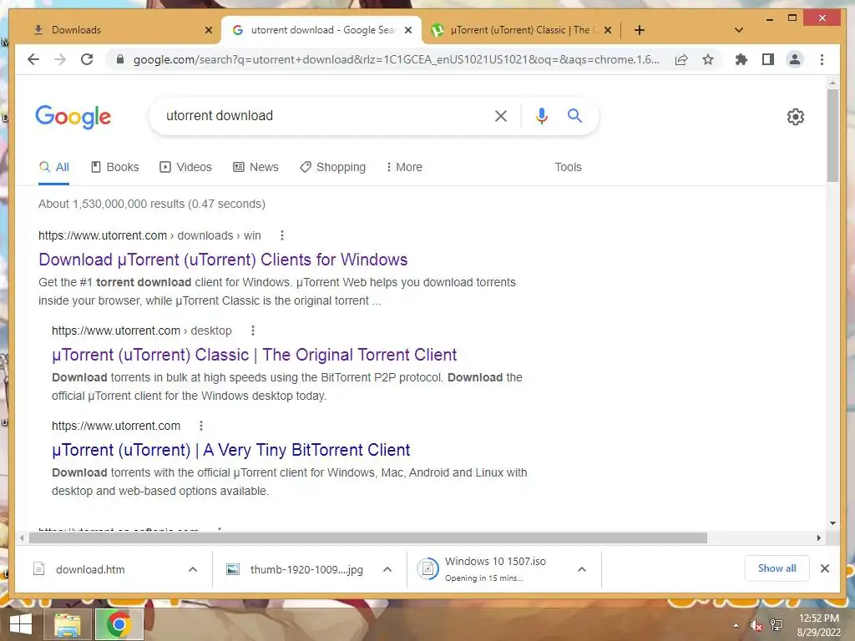855x641 pixels.
Task: Click the vertical page scrollbar thumb
Action: click(832, 136)
